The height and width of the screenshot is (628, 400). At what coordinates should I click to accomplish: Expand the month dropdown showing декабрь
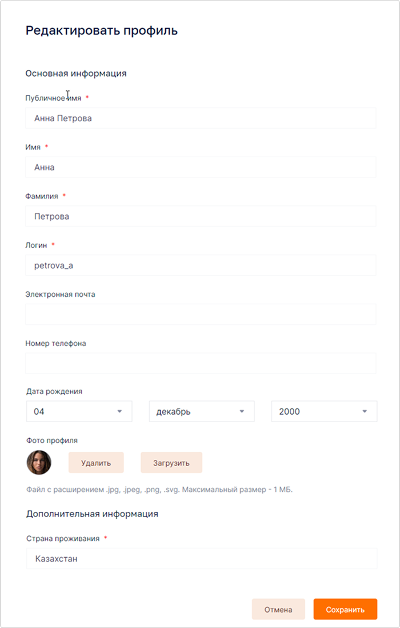tap(202, 411)
